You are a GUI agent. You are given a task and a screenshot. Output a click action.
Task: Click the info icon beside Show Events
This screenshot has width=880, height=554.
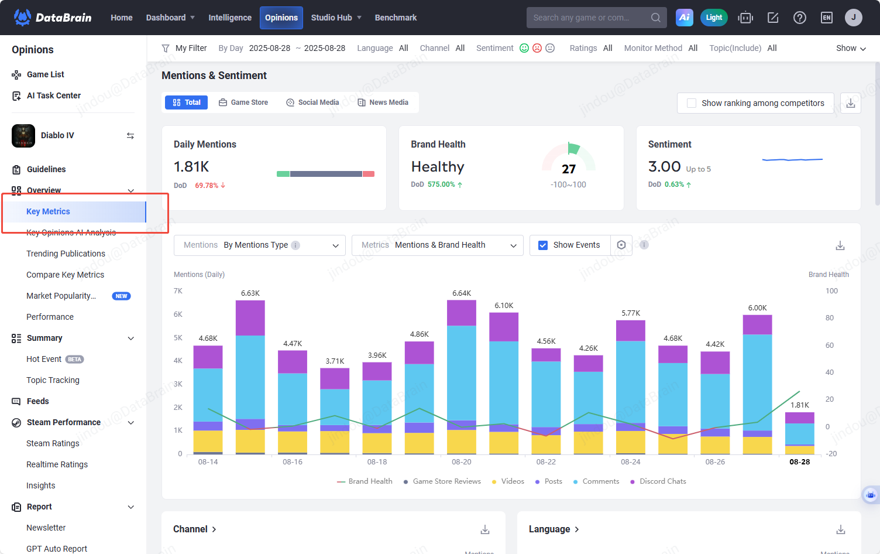point(644,245)
